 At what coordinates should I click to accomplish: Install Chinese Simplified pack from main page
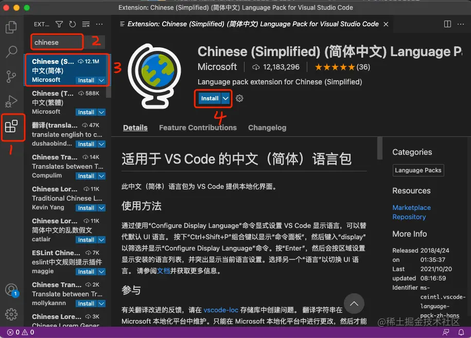210,98
